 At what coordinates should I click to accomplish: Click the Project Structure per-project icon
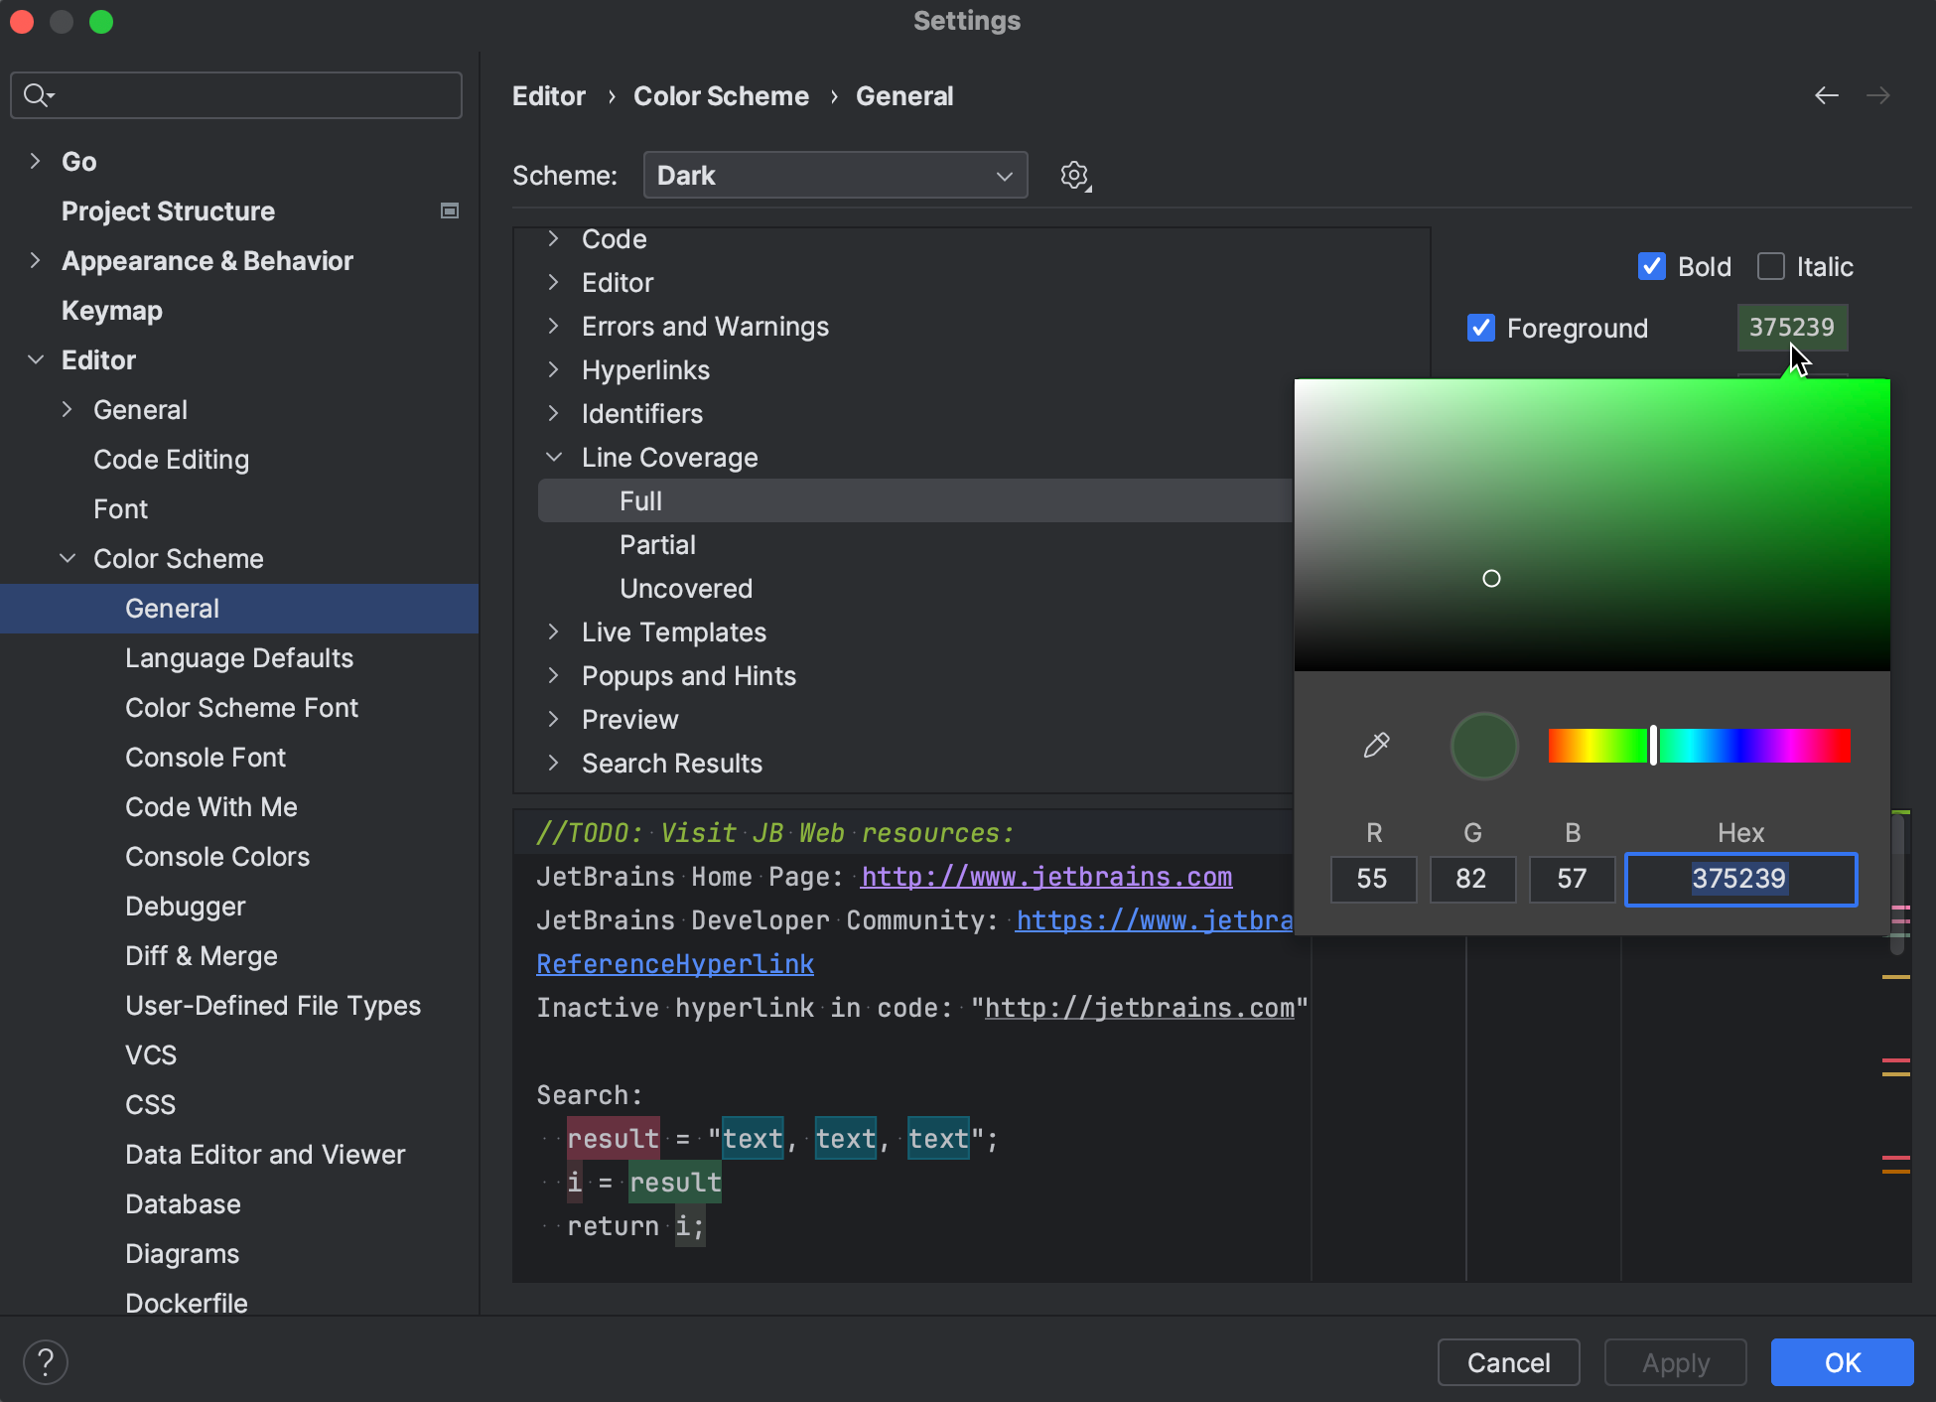coord(450,210)
